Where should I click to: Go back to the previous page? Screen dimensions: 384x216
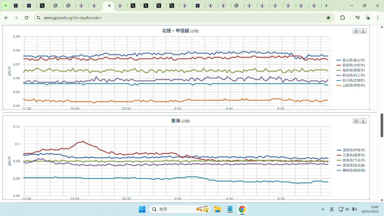pyautogui.click(x=6, y=18)
